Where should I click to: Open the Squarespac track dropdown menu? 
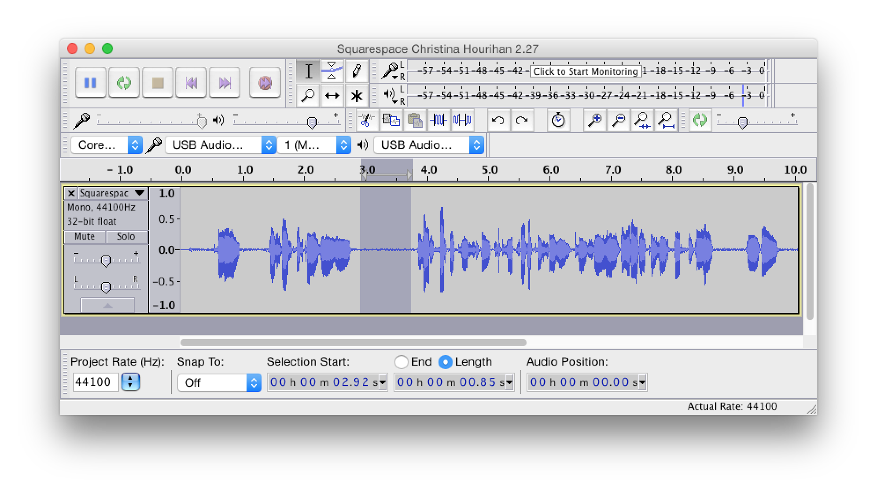[112, 193]
